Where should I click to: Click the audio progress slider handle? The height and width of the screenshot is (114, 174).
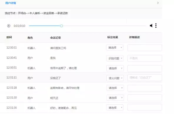tap(62, 26)
